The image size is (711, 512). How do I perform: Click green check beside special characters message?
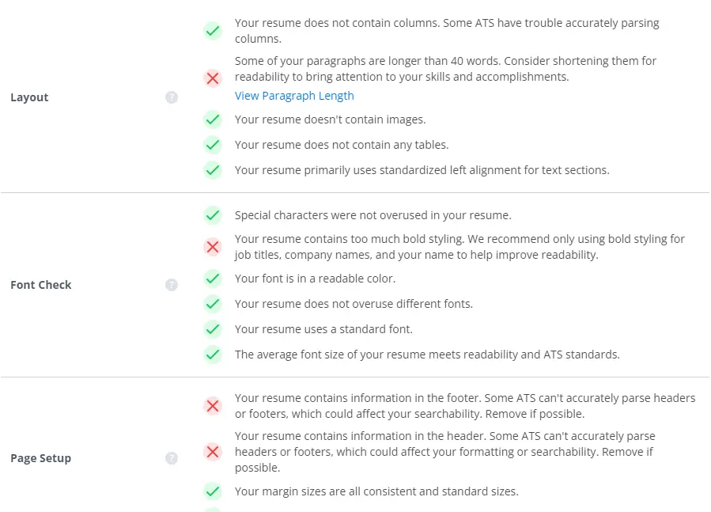[x=213, y=214]
